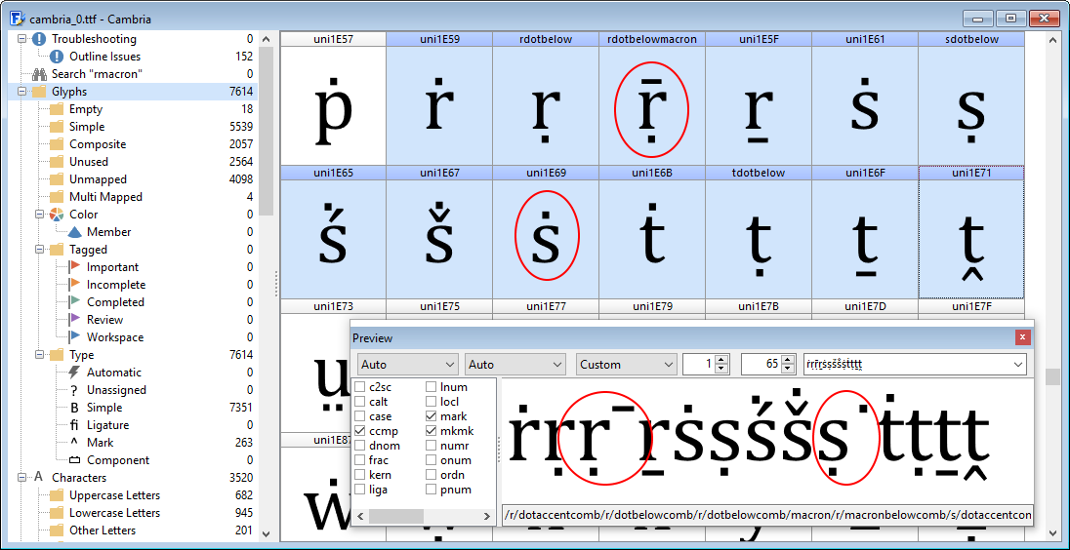This screenshot has height=550, width=1070.
Task: Click the FontCreator app icon in title bar
Action: click(x=18, y=19)
